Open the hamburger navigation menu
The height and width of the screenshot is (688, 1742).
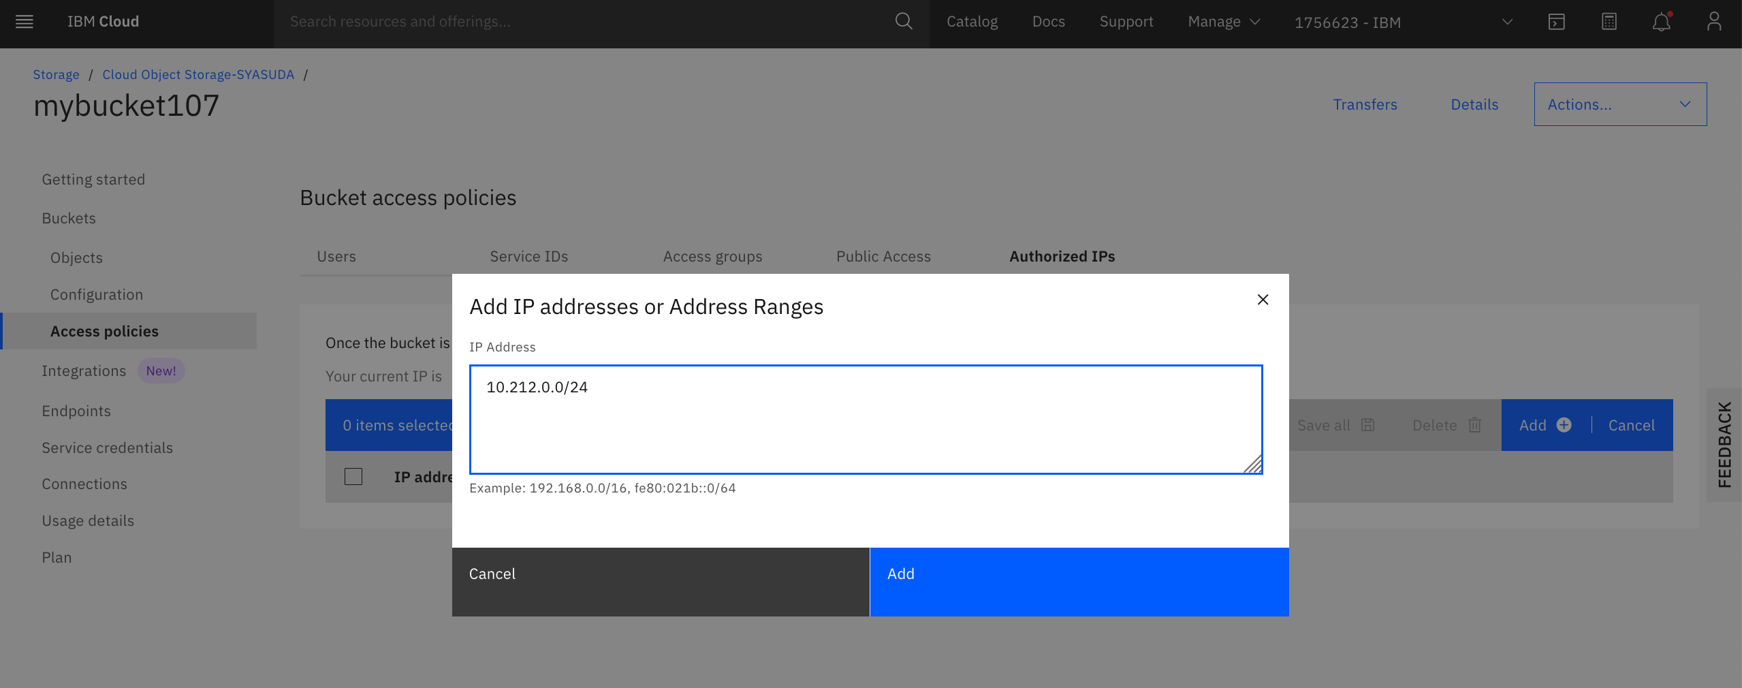(25, 22)
